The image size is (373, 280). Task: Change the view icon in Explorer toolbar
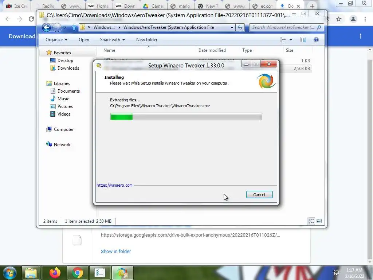(x=283, y=40)
